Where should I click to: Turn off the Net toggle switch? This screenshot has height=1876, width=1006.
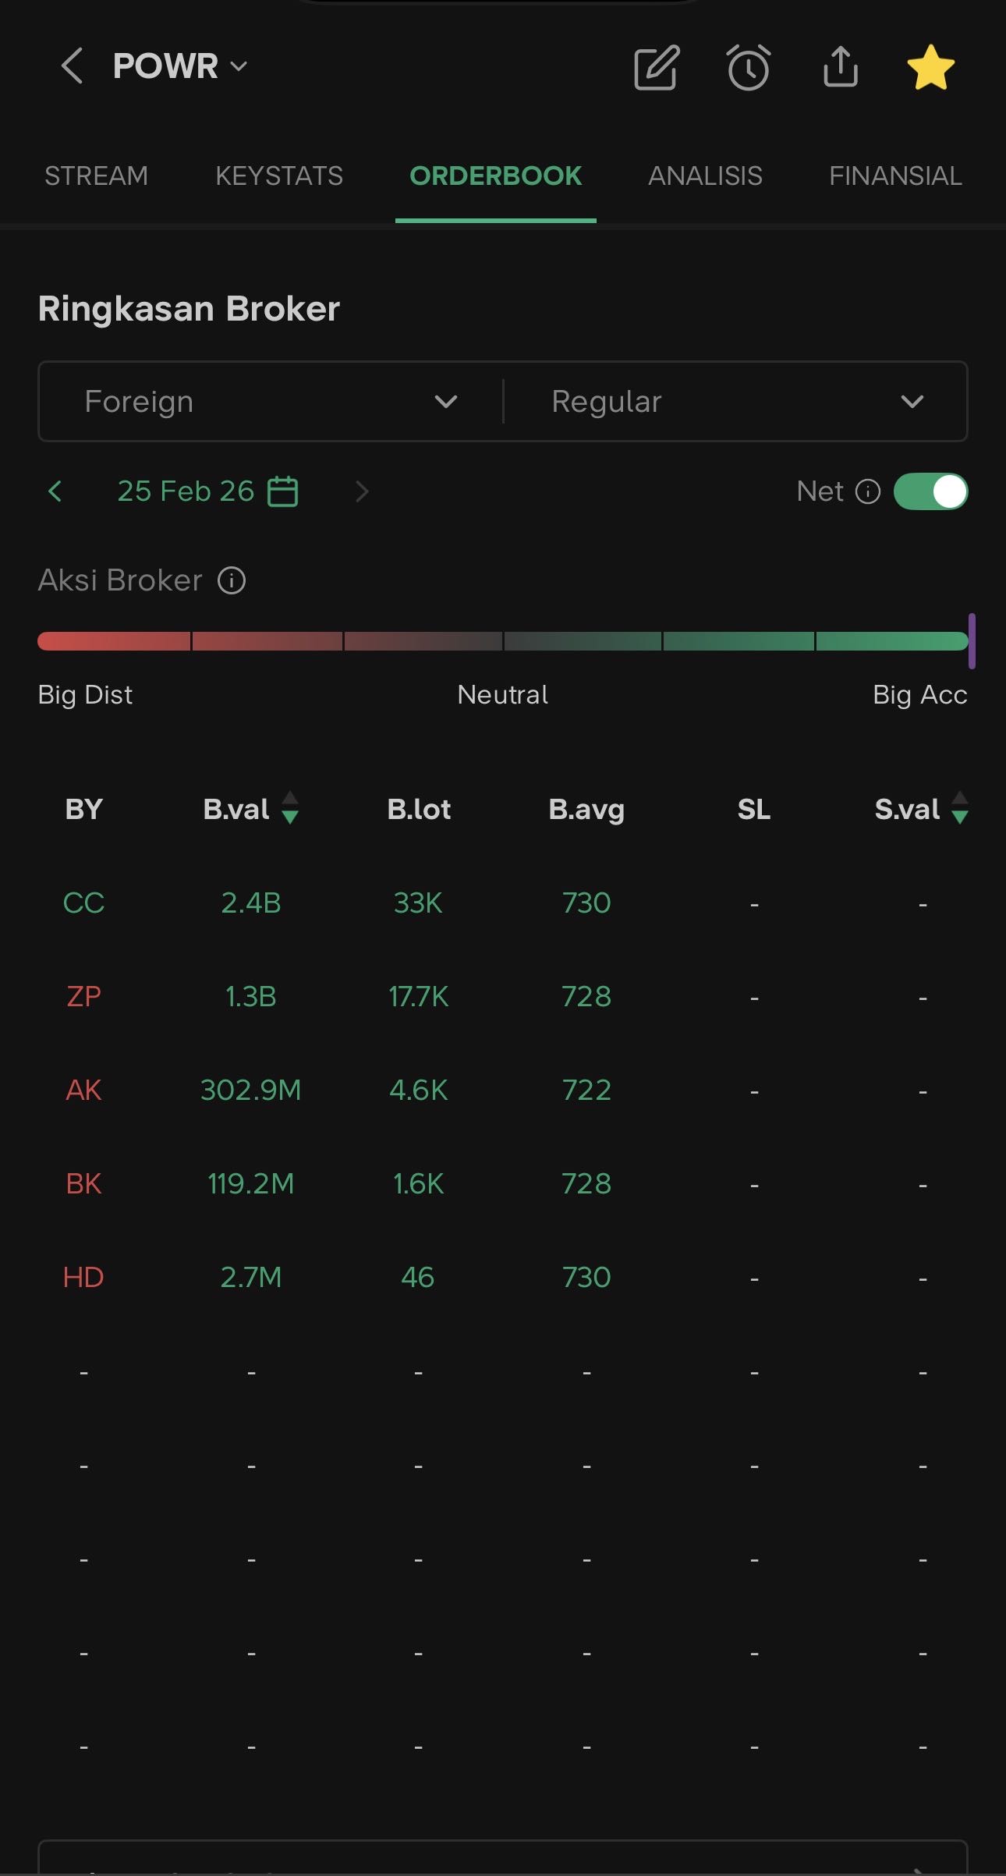[x=930, y=491]
